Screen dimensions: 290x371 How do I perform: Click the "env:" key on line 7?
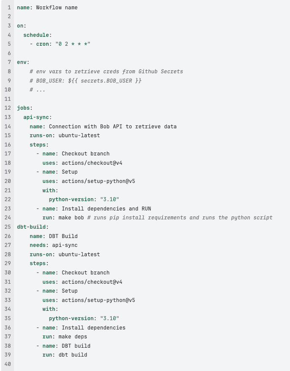click(23, 62)
